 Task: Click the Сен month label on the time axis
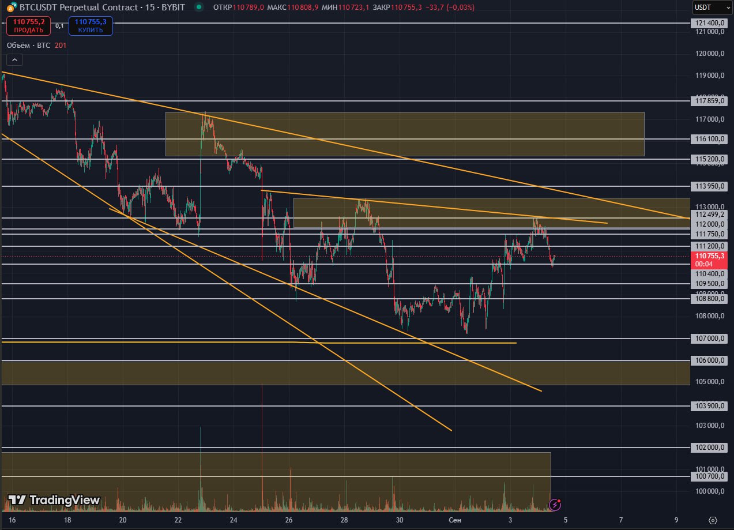455,520
